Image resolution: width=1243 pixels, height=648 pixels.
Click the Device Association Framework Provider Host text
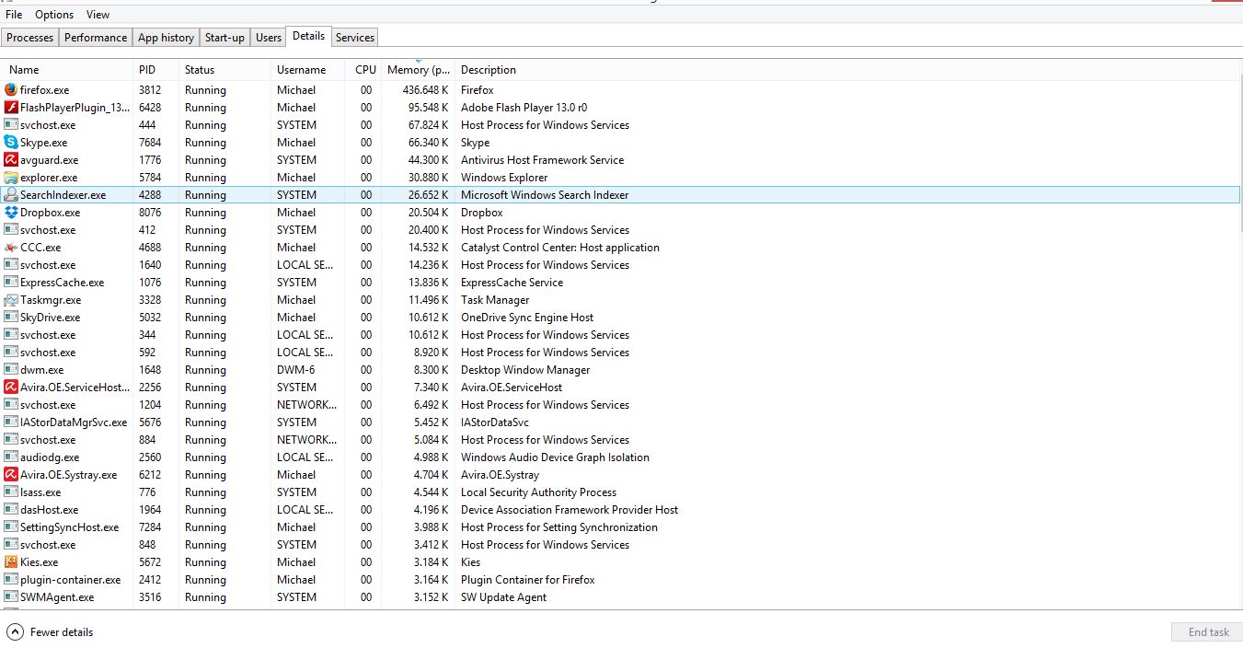(x=570, y=510)
